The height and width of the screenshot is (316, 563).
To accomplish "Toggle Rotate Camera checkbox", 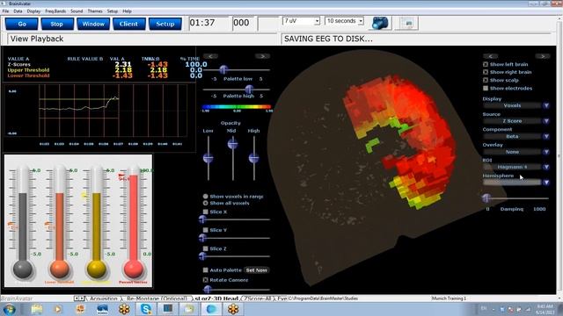I will (205, 280).
